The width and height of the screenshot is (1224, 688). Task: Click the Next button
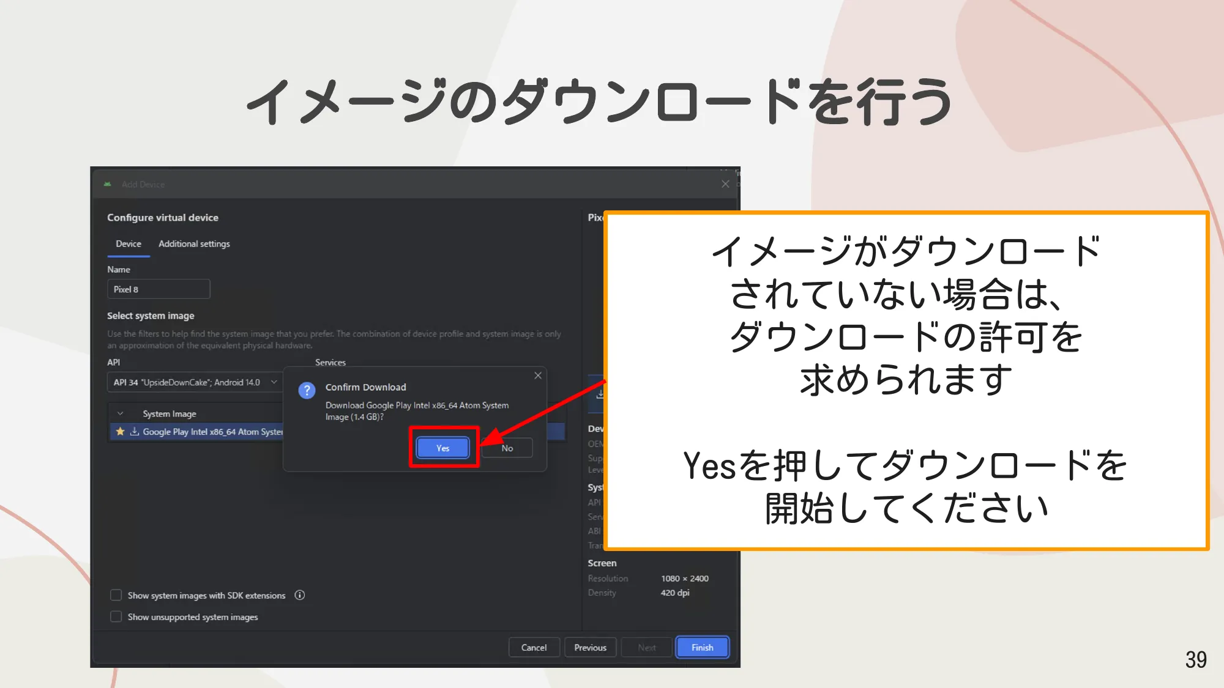click(647, 647)
